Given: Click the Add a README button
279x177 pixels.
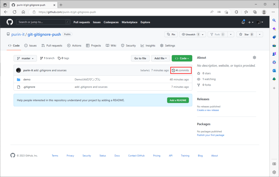Looking at the screenshot, I should (178, 100).
